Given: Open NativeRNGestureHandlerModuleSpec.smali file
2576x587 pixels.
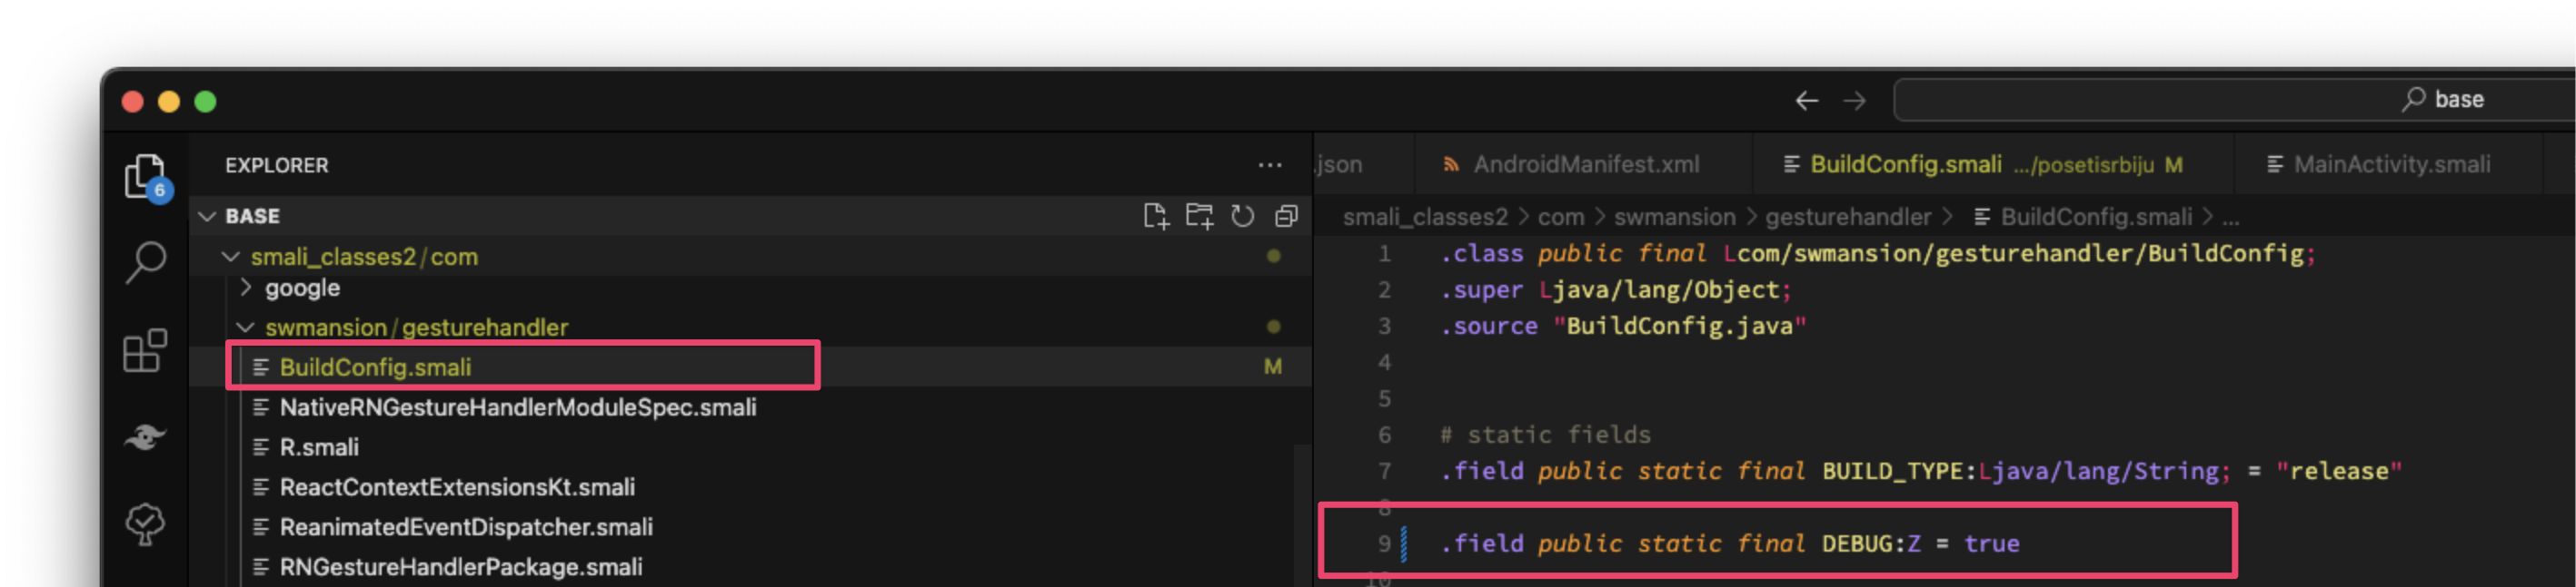Looking at the screenshot, I should [x=750, y=406].
